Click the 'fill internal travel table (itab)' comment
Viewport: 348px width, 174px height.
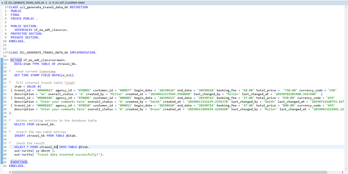46,83
